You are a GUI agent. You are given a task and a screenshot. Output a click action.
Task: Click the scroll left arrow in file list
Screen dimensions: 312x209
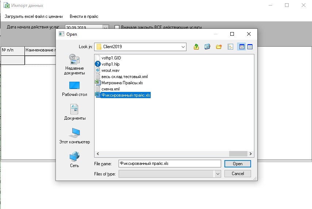(98, 154)
